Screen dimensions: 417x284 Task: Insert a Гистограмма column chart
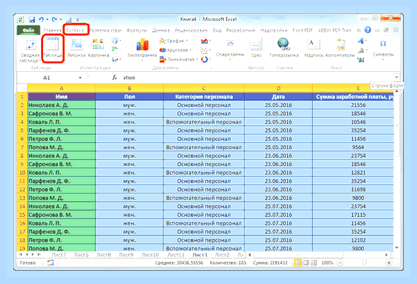click(143, 49)
